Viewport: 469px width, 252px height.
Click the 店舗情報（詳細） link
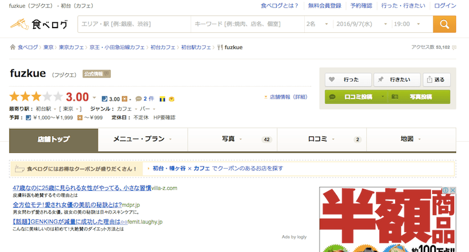[288, 97]
